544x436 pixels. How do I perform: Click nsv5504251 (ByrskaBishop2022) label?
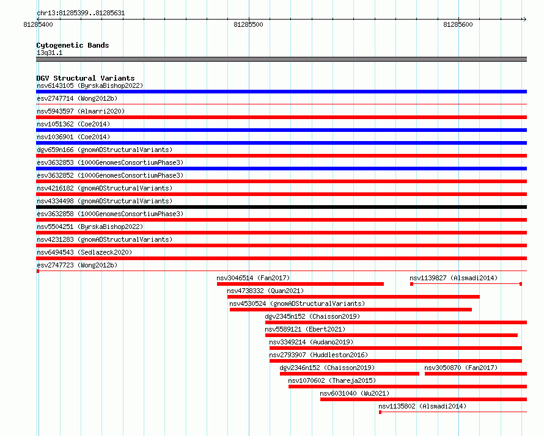90,227
